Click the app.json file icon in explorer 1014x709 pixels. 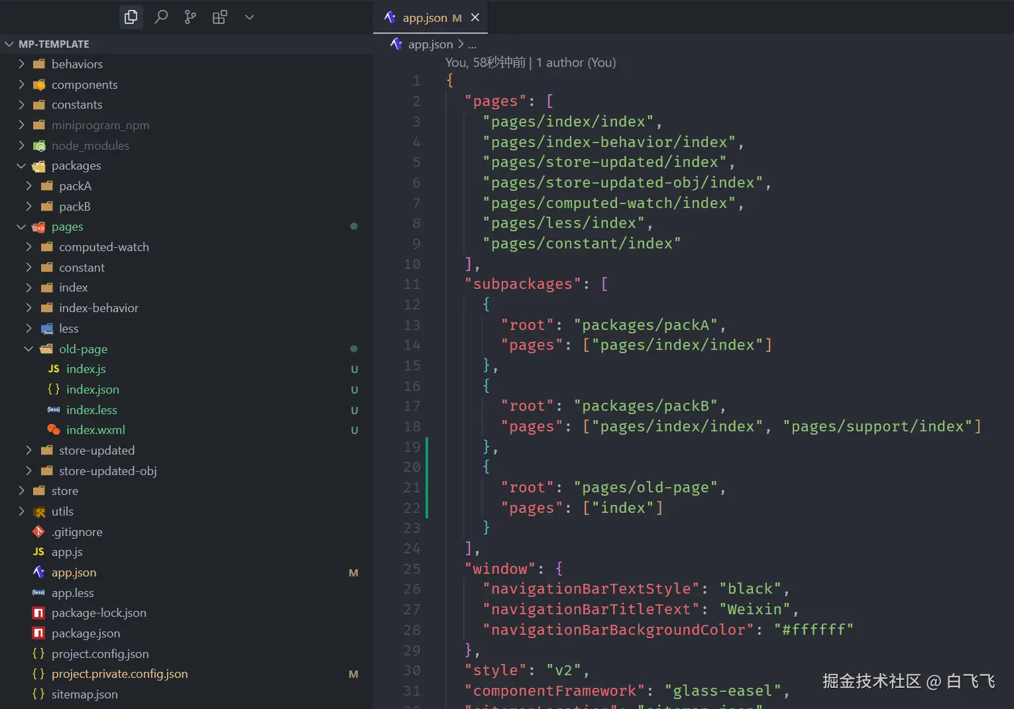click(x=39, y=573)
